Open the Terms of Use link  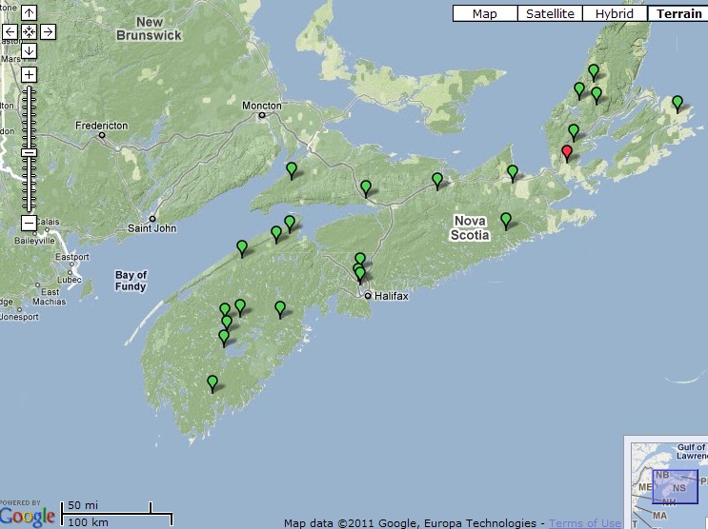tap(584, 523)
